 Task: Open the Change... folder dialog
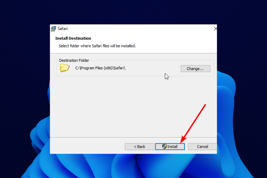click(x=195, y=69)
